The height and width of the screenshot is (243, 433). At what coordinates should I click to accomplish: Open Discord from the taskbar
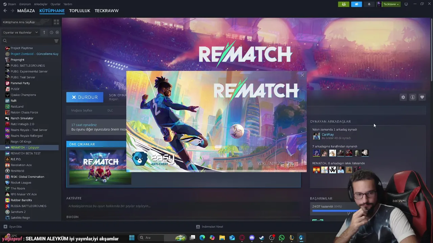click(252, 238)
